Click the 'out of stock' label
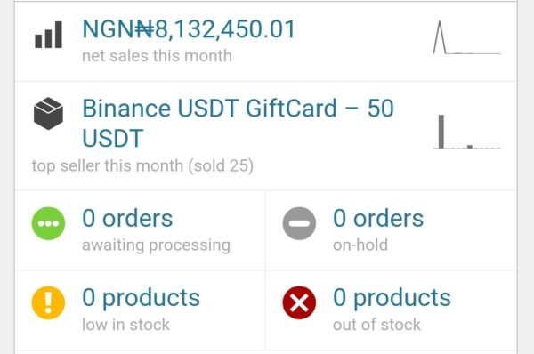The height and width of the screenshot is (354, 534). pos(376,325)
